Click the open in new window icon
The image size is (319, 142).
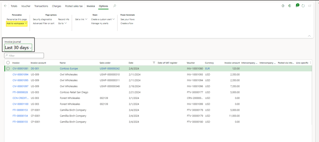[310, 6]
